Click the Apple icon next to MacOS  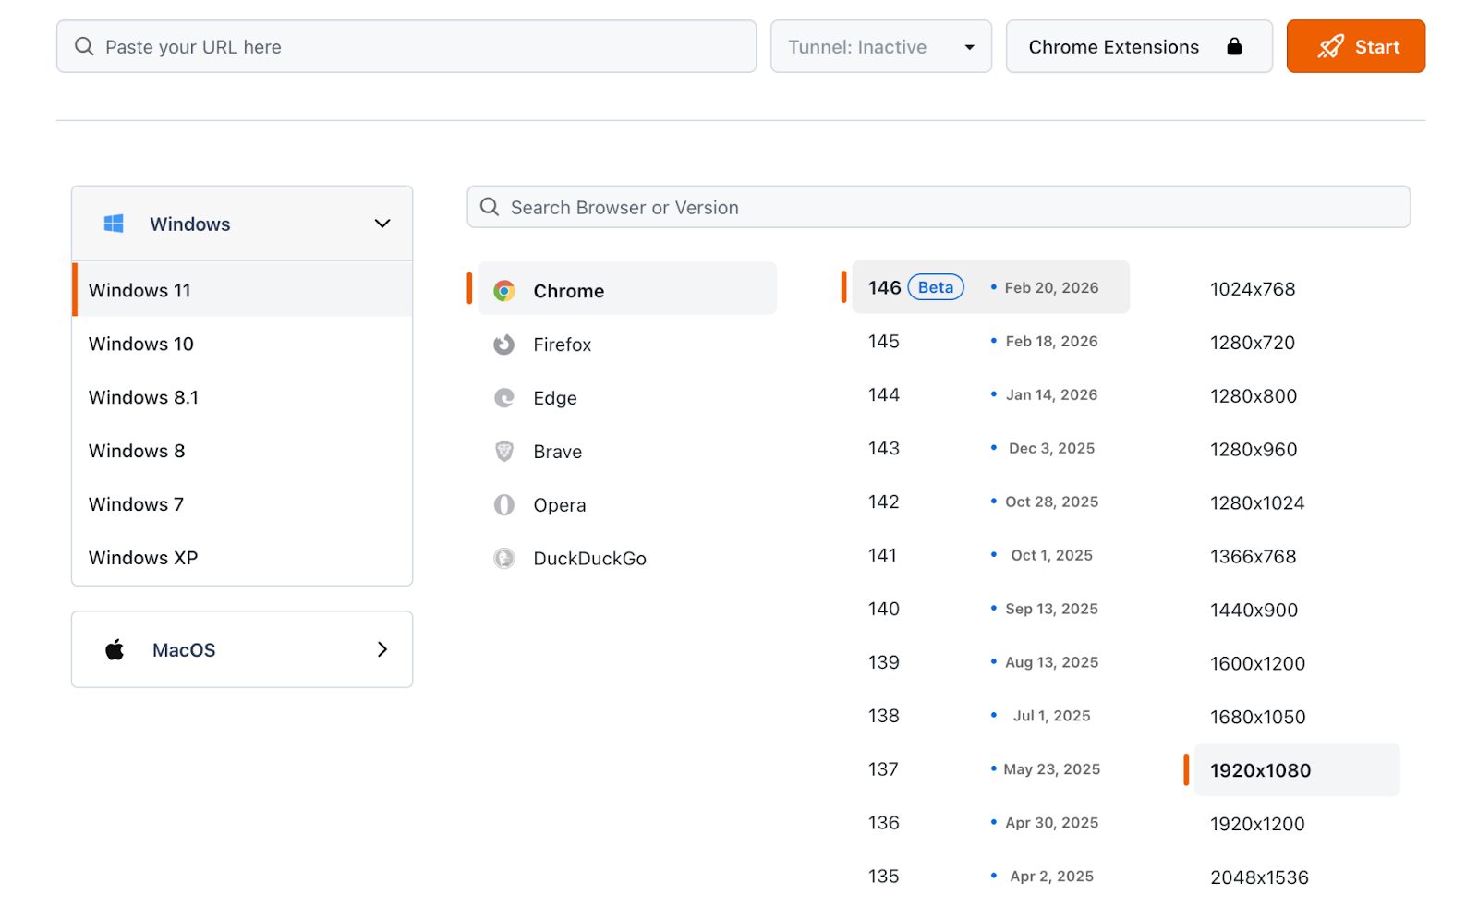click(x=114, y=648)
